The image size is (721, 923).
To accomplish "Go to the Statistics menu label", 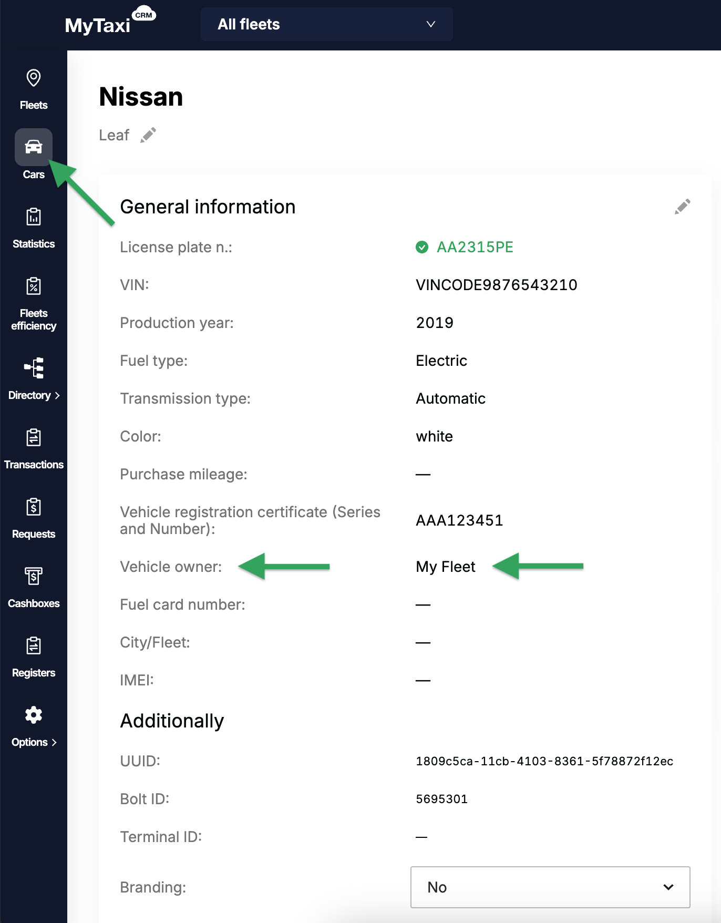I will 34,244.
